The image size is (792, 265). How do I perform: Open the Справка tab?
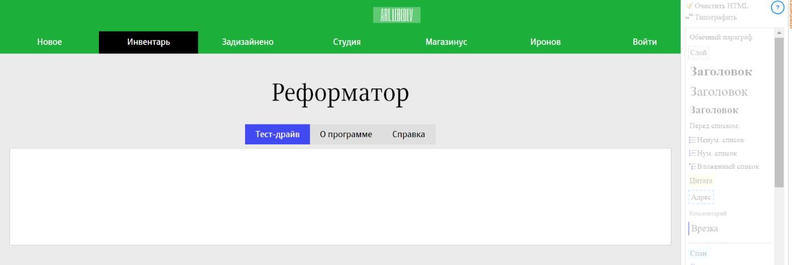click(409, 134)
